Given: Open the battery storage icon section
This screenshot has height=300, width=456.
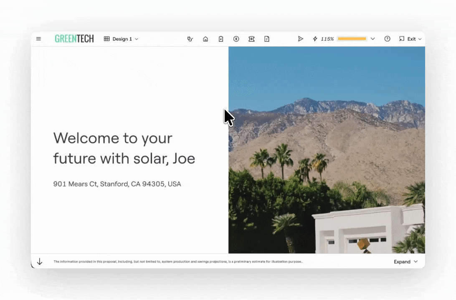Looking at the screenshot, I should [221, 39].
